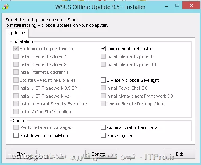Check Install .NET Framework 4.x
This screenshot has width=201, height=165.
click(x=16, y=96)
